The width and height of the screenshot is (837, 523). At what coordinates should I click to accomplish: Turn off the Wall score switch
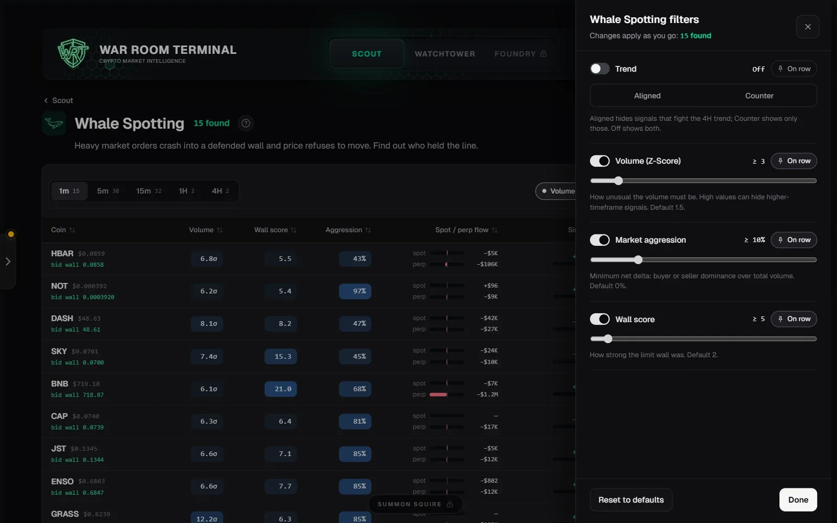600,319
